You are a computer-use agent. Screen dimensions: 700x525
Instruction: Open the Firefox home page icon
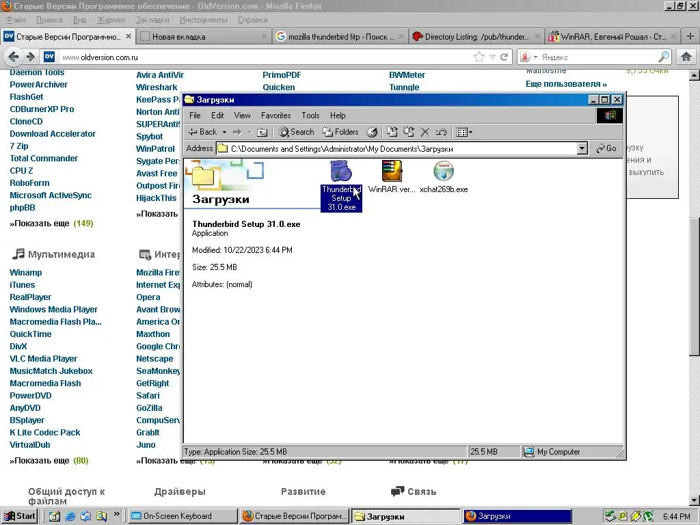(x=686, y=57)
